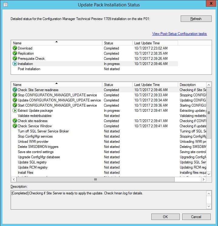This screenshot has height=226, width=218.
Task: Select the Validate redistributables step
Action: 109,116
